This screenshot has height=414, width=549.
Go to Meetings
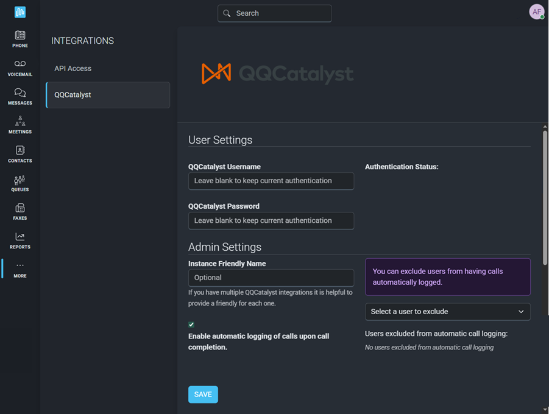pyautogui.click(x=19, y=125)
